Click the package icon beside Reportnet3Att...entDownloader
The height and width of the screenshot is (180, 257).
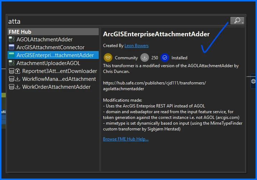click(17, 71)
